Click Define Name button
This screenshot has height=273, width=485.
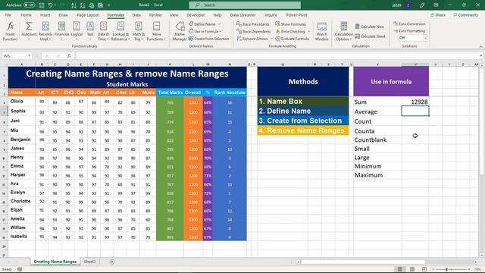(202, 24)
